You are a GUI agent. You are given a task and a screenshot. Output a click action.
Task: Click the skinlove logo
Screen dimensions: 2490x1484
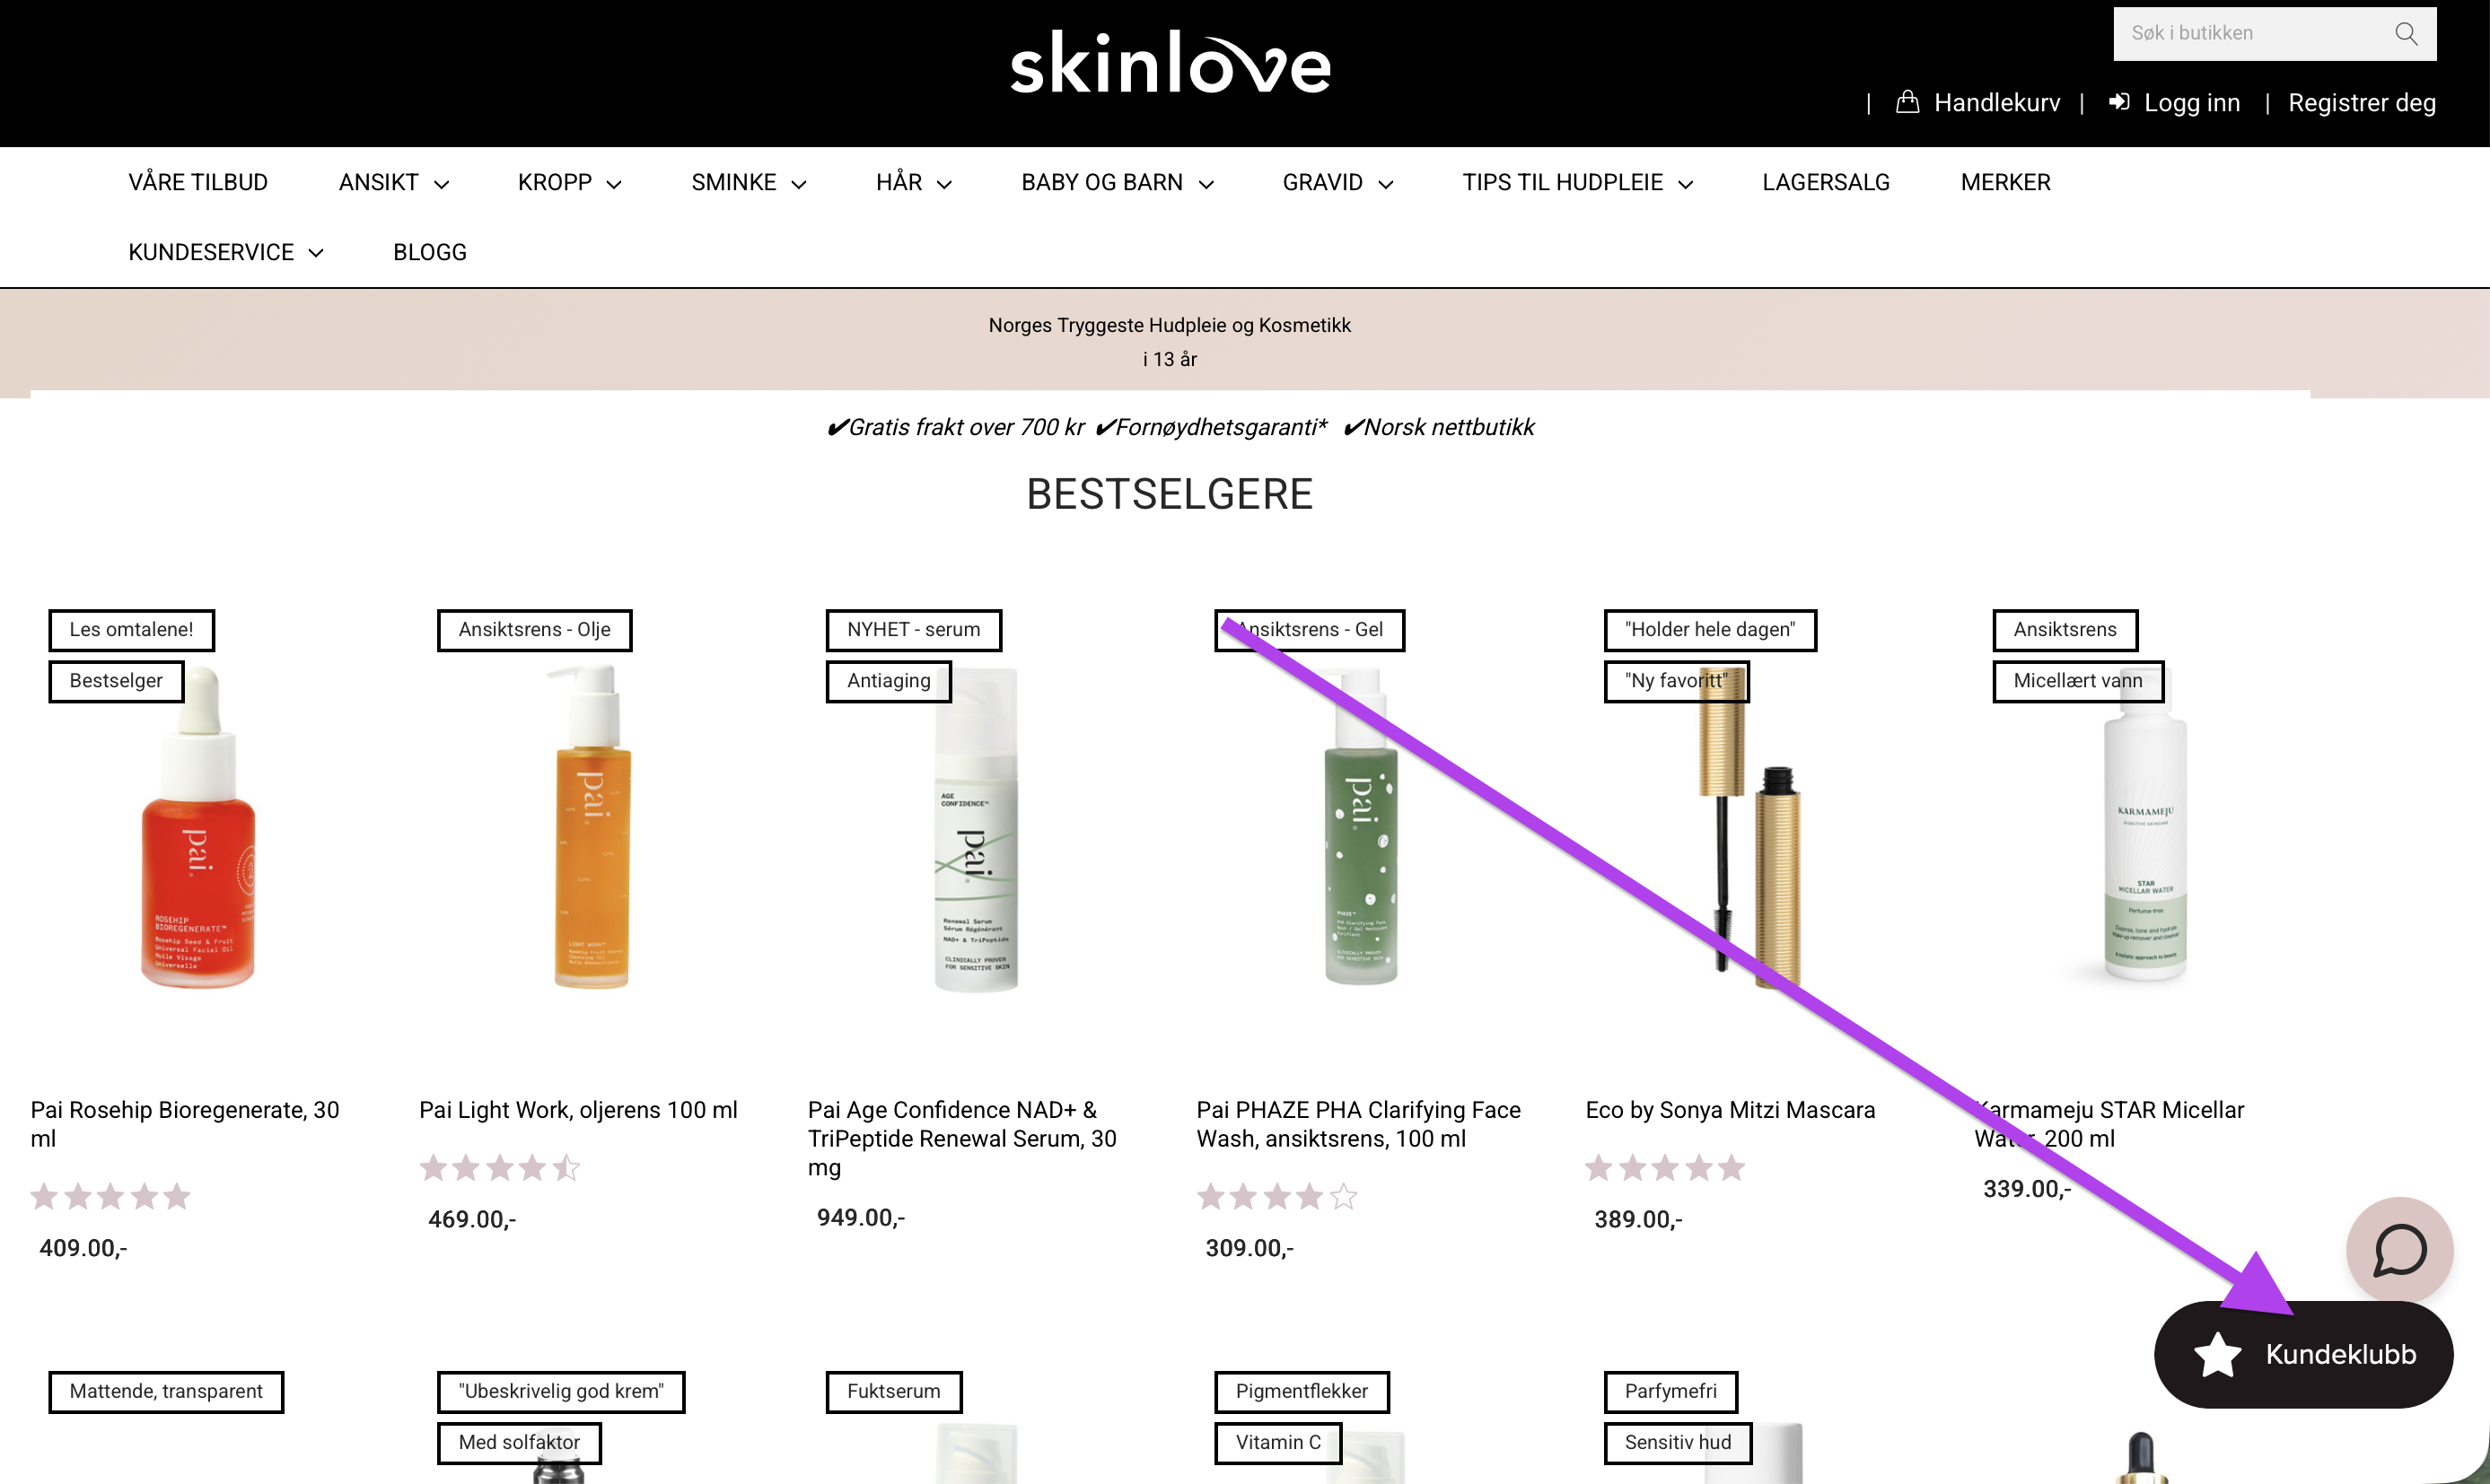pos(1170,62)
